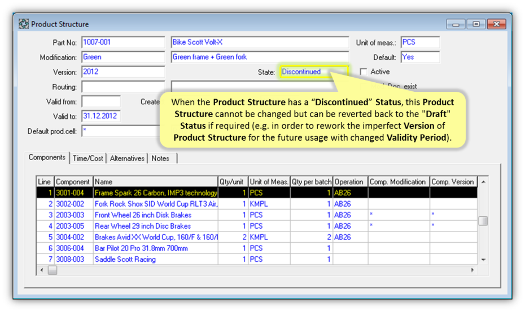Click component code 2003-005
The width and height of the screenshot is (525, 312).
[x=70, y=226]
